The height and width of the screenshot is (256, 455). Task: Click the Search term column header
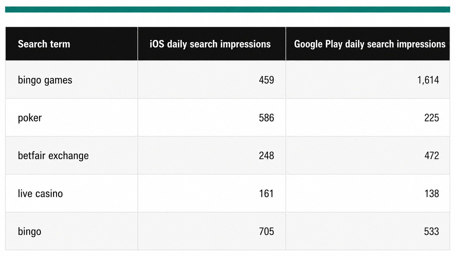pos(44,44)
